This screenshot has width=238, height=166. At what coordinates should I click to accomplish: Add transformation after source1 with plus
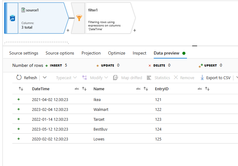68,30
